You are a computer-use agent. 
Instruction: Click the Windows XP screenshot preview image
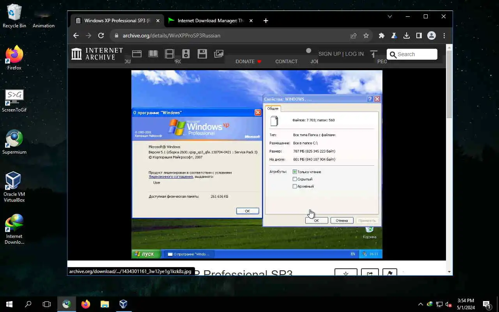click(x=257, y=164)
